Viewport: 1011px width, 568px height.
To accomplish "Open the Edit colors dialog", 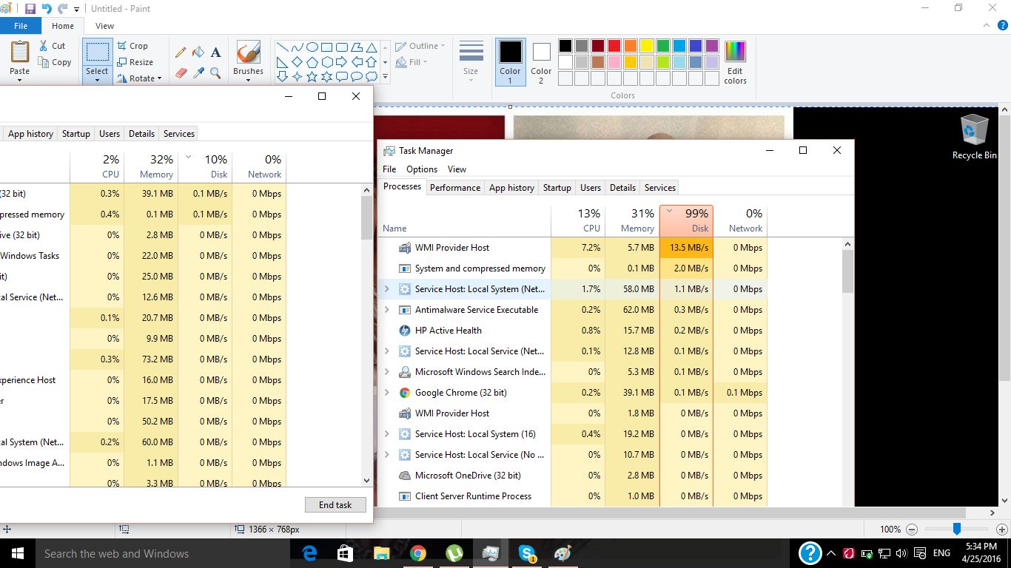I will pyautogui.click(x=735, y=62).
